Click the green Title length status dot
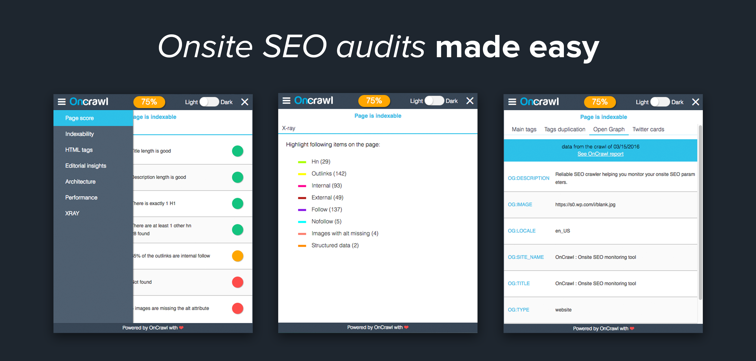The width and height of the screenshot is (756, 361). [x=237, y=151]
